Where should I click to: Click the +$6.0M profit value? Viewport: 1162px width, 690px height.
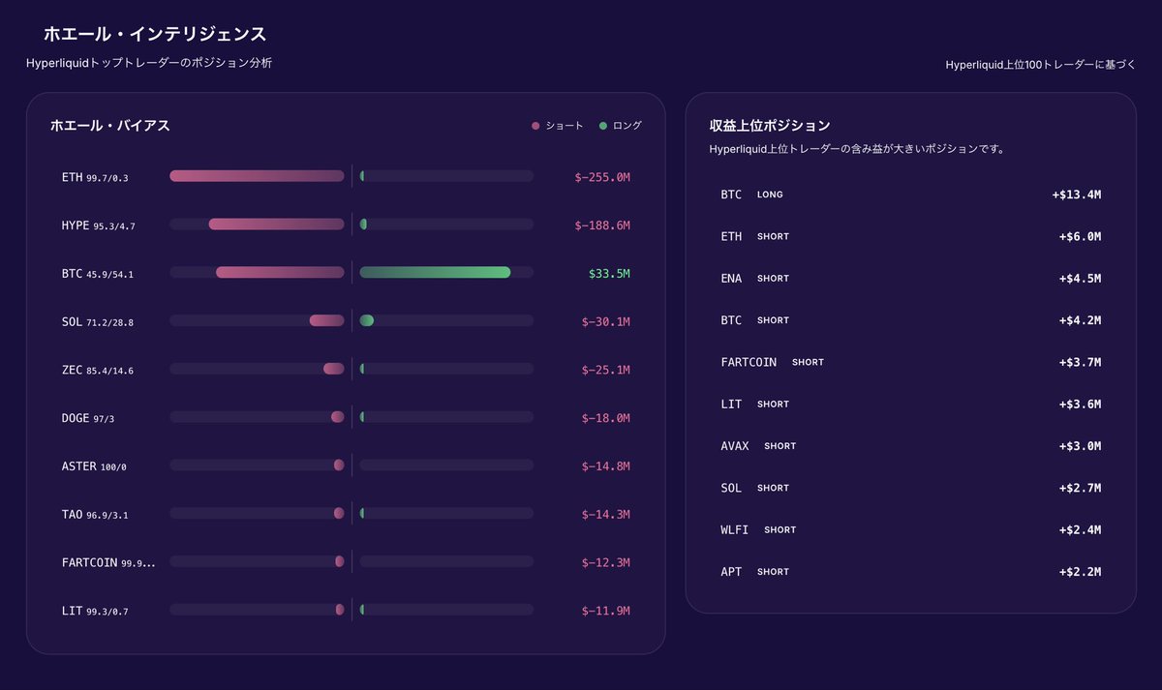[1081, 236]
